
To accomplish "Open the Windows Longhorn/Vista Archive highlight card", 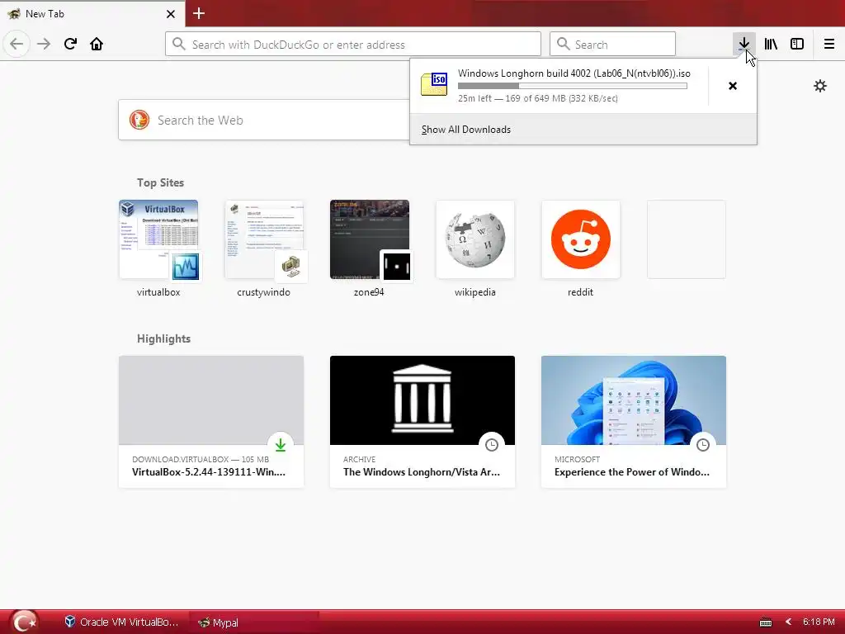I will pyautogui.click(x=422, y=422).
